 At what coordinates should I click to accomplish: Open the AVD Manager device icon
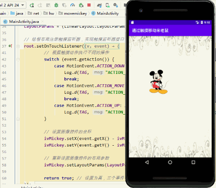point(108,5)
